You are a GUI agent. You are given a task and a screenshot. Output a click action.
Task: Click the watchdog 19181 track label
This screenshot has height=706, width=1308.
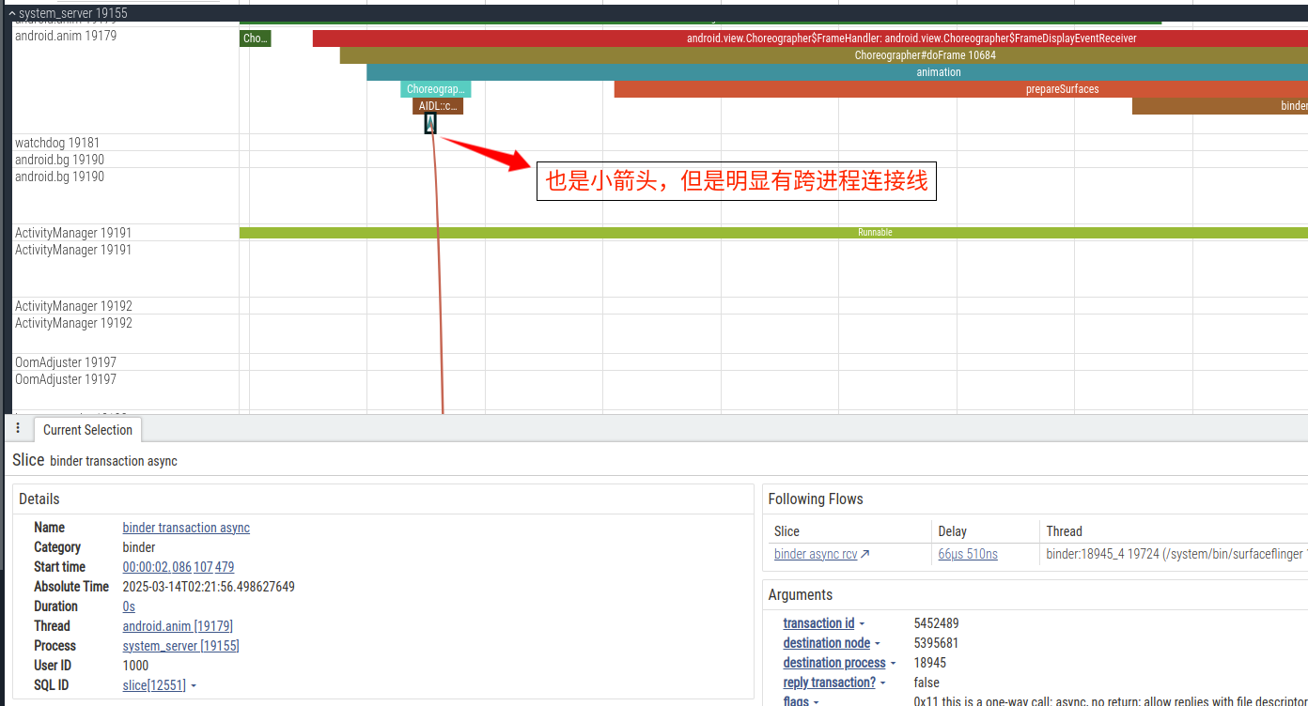point(57,143)
